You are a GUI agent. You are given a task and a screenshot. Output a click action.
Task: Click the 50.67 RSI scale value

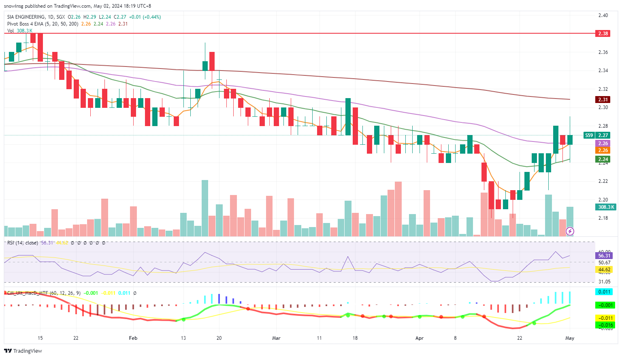tap(604, 263)
